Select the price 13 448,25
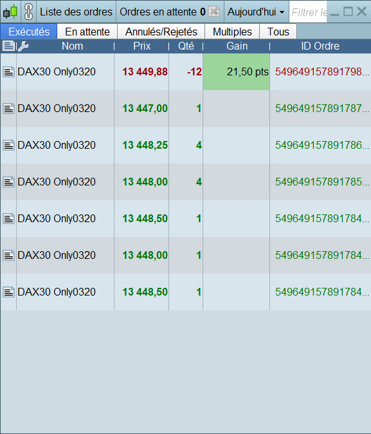 (145, 145)
